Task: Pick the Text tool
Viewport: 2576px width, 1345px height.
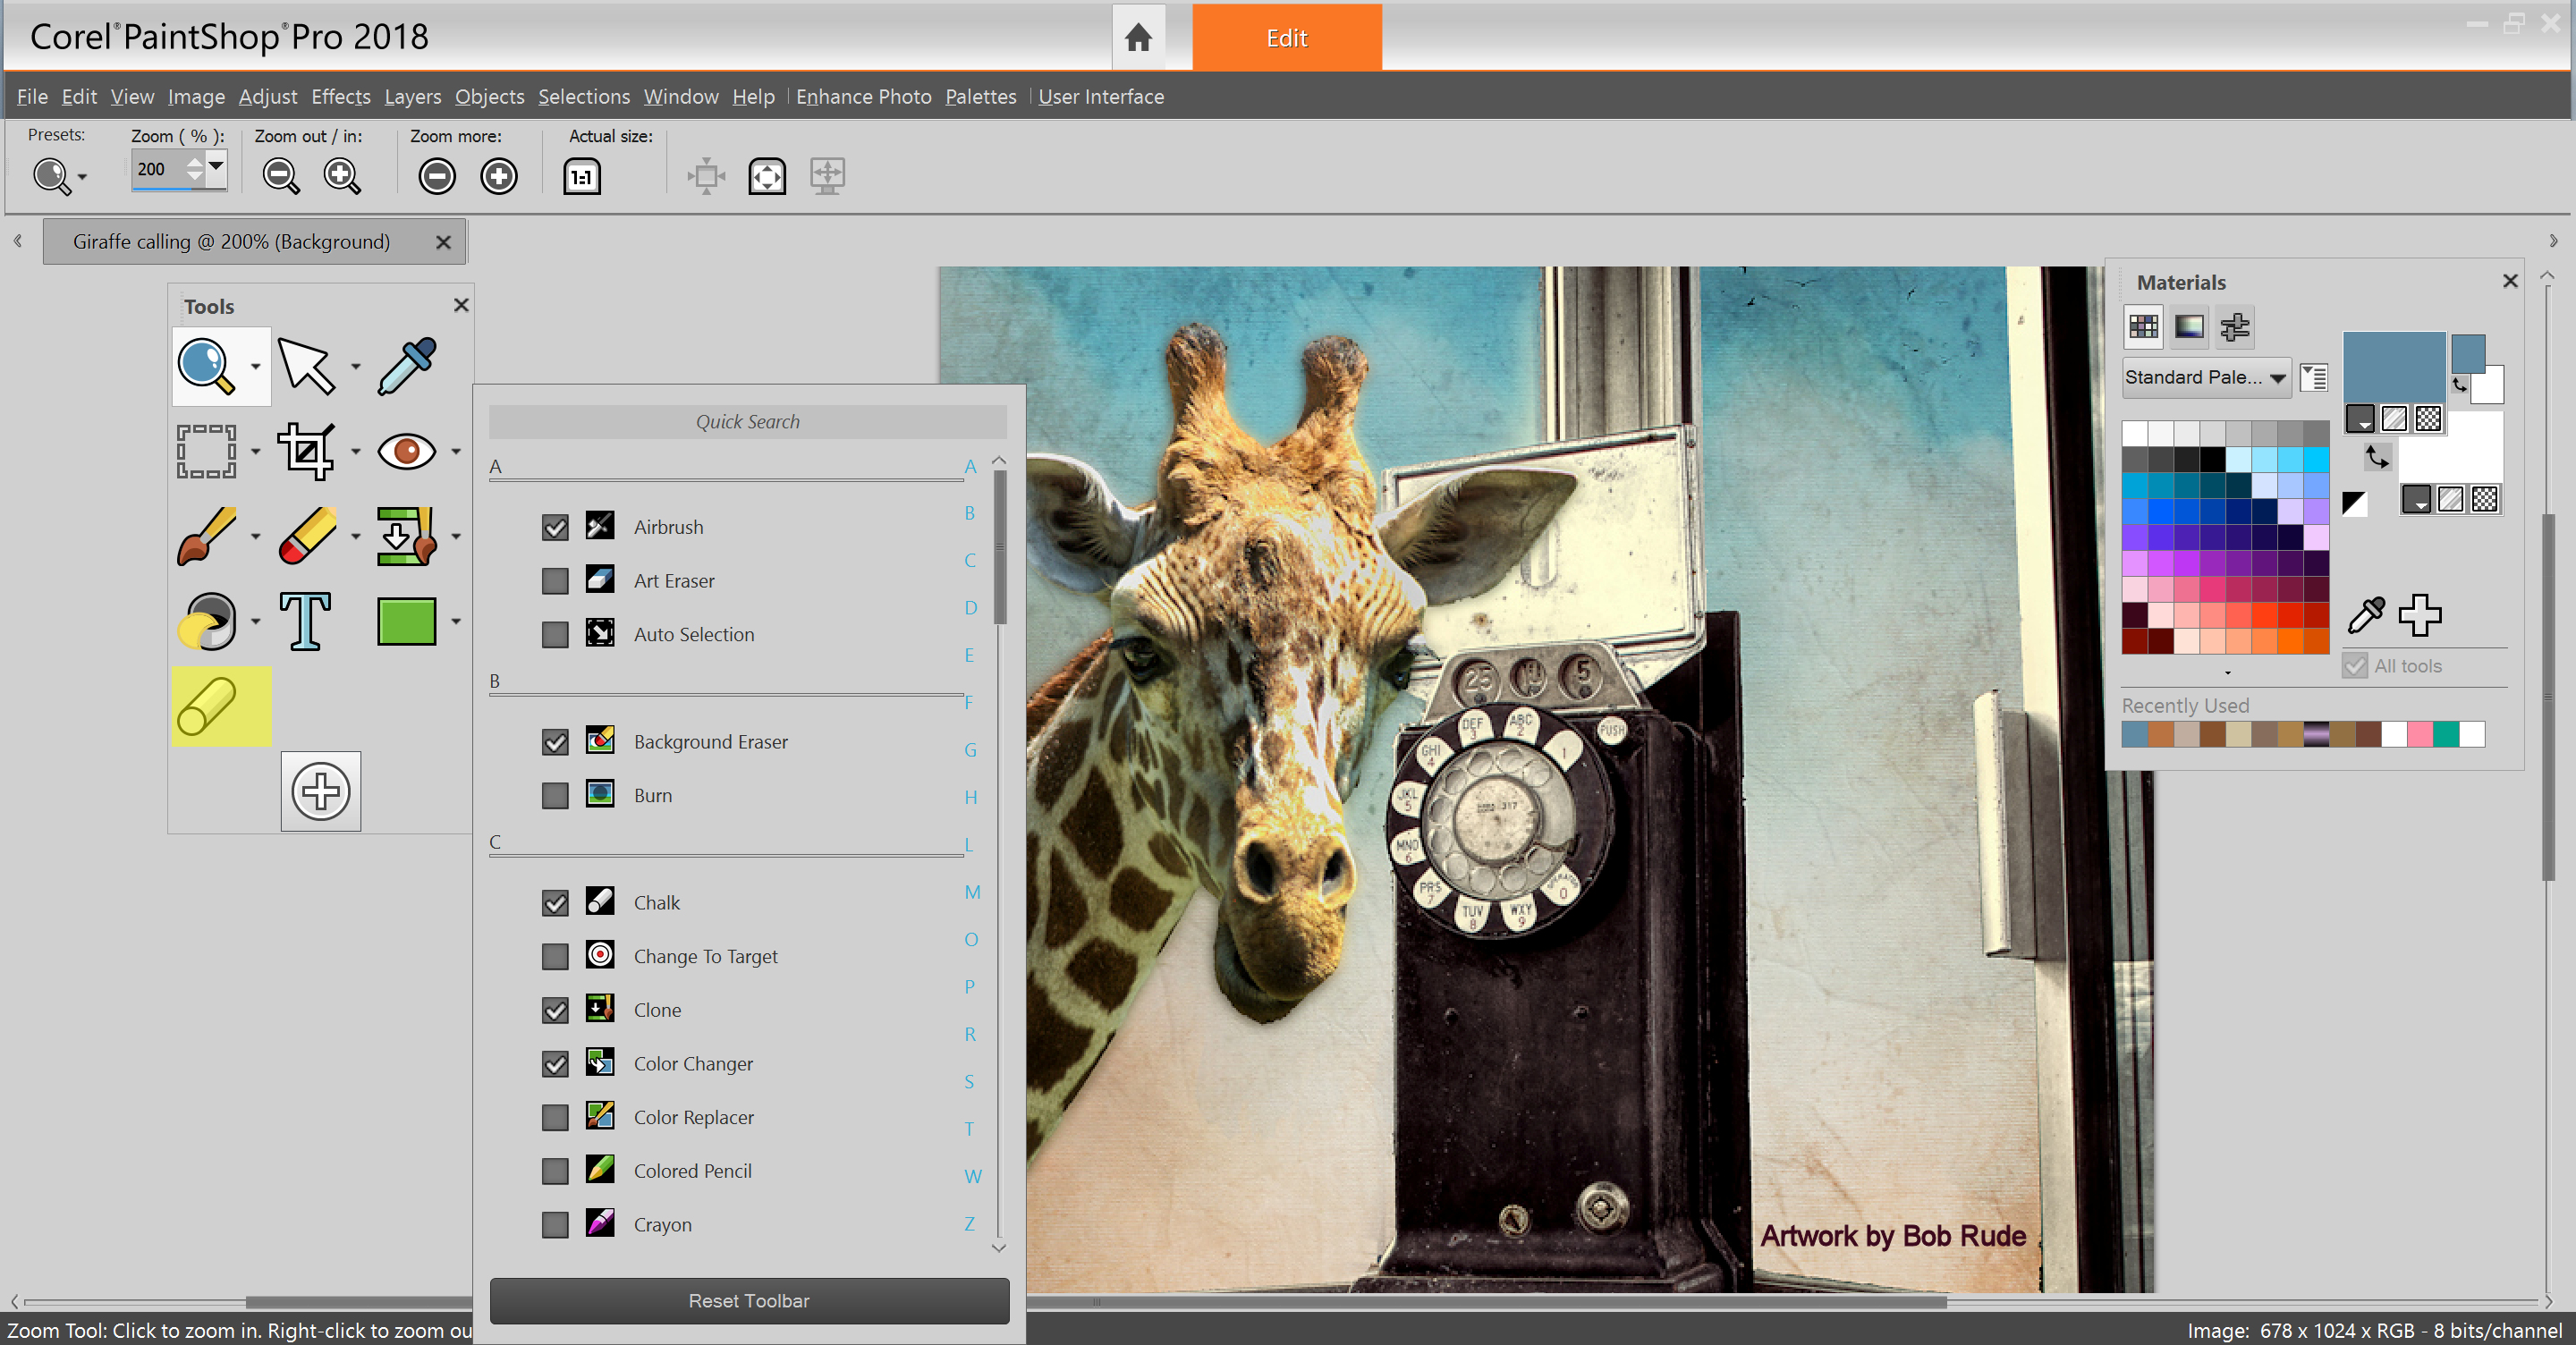Action: (305, 621)
